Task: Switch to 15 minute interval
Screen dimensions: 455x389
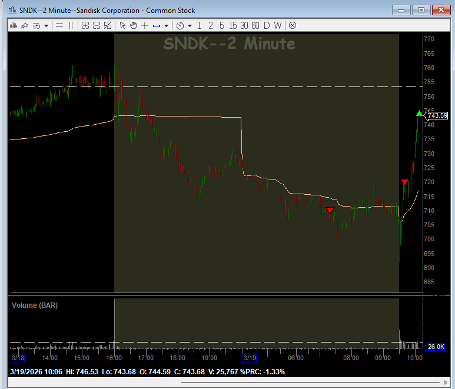Action: click(x=233, y=25)
